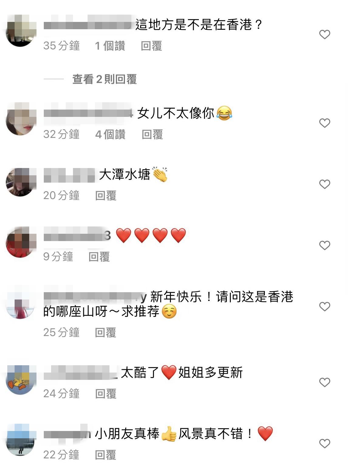Expand 查看2則回覆 replies

[104, 79]
